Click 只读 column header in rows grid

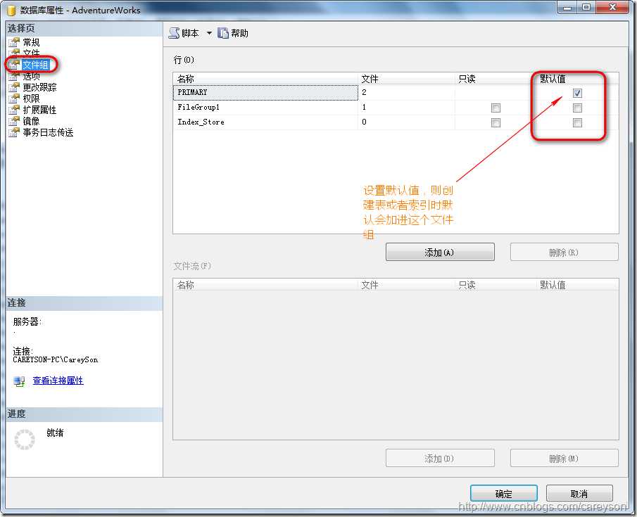[496, 79]
